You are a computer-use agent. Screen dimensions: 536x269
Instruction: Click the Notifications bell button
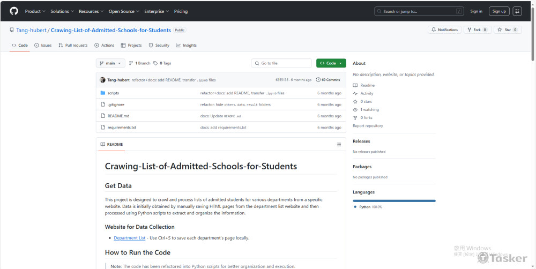(x=443, y=30)
